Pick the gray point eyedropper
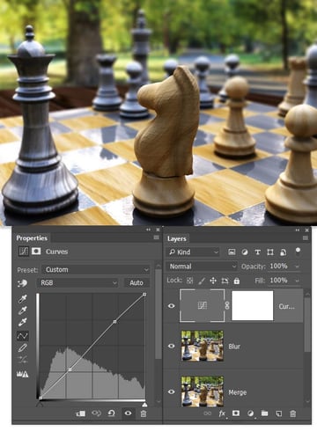 coord(23,310)
